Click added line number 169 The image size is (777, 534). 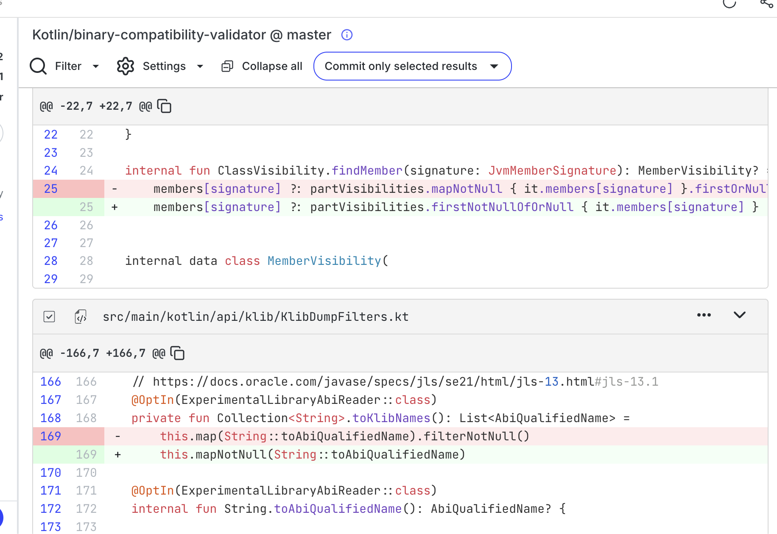coord(87,454)
